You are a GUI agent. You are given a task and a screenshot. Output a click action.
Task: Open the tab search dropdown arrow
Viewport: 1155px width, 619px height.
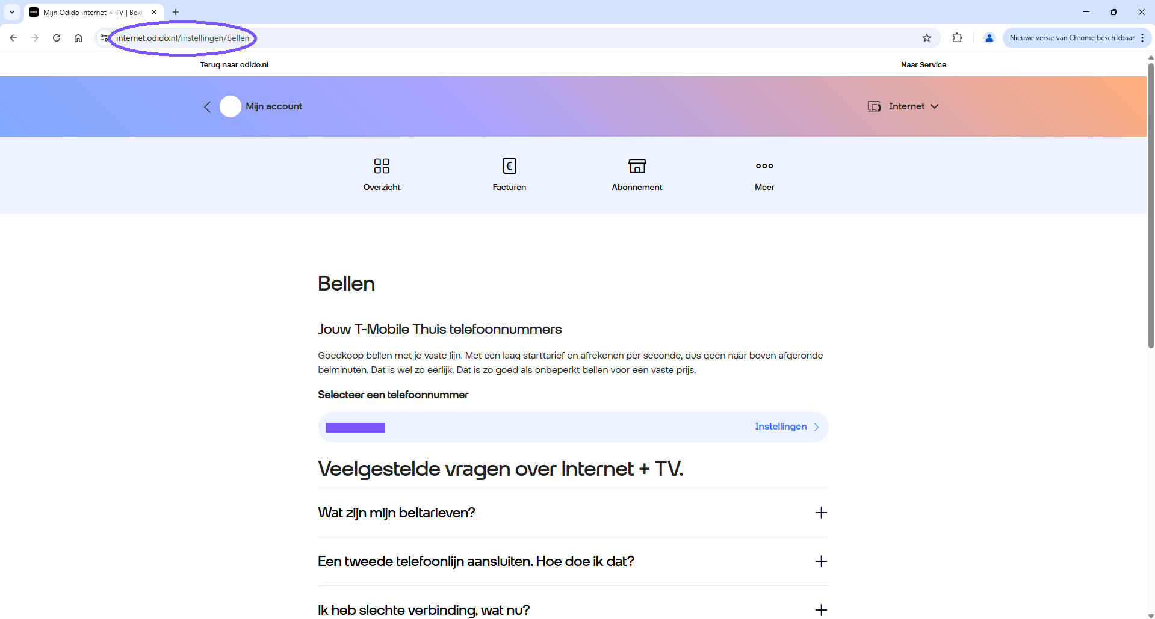click(12, 12)
